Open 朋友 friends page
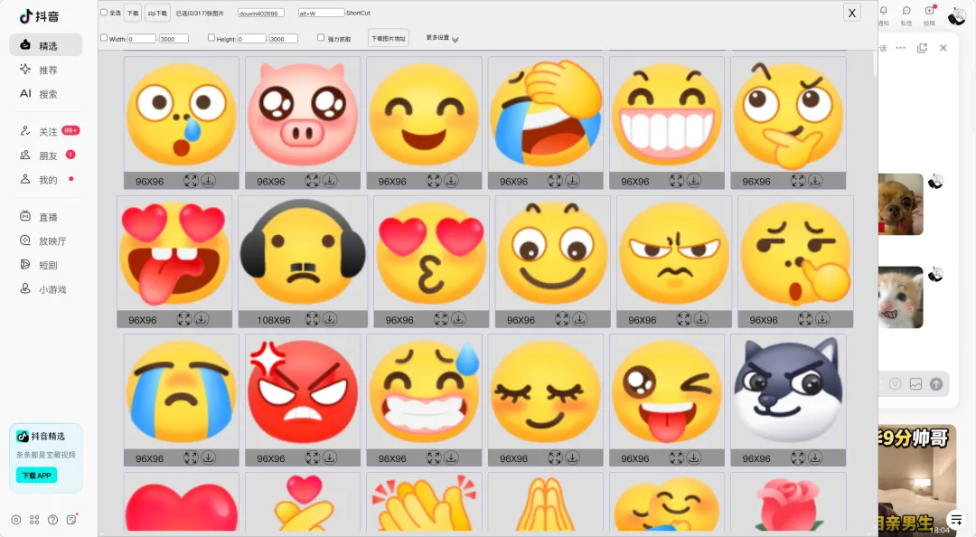This screenshot has height=537, width=976. click(x=46, y=155)
